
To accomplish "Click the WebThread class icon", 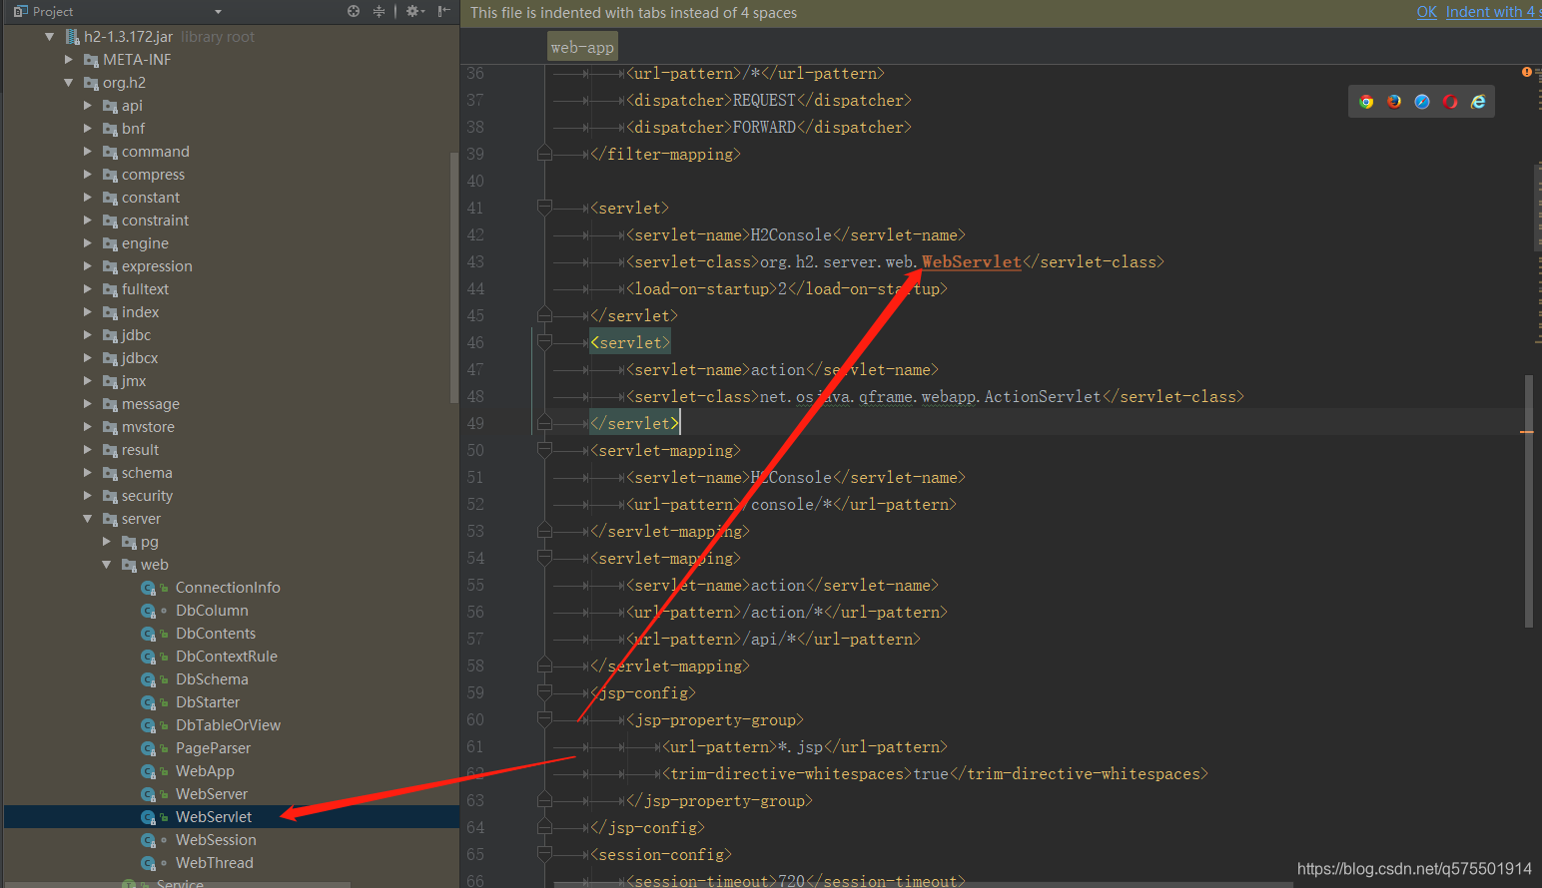I will point(149,864).
